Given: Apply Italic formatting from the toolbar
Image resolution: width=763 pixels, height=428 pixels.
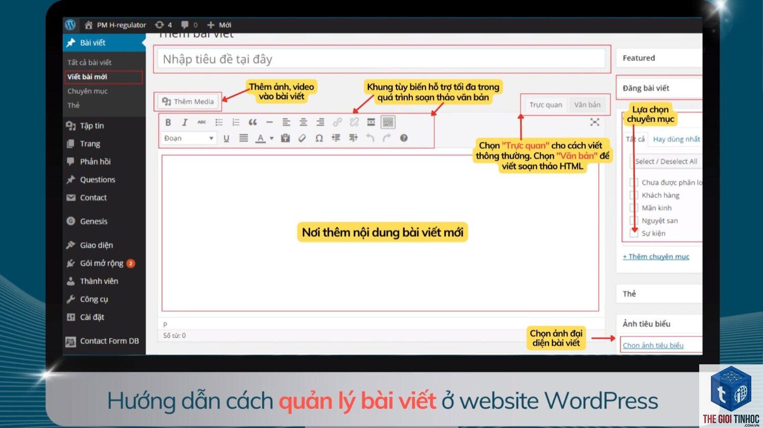Looking at the screenshot, I should (x=185, y=122).
